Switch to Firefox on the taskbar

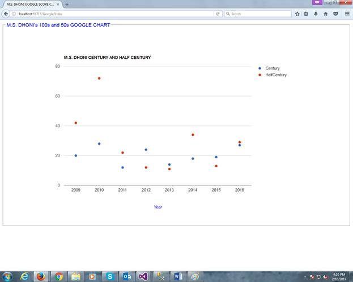[x=41, y=276]
